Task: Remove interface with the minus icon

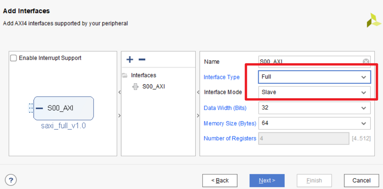Action: (x=142, y=59)
